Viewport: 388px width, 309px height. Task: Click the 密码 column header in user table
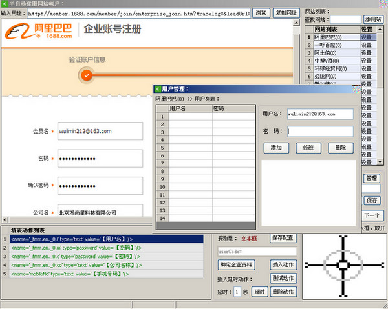(234, 108)
